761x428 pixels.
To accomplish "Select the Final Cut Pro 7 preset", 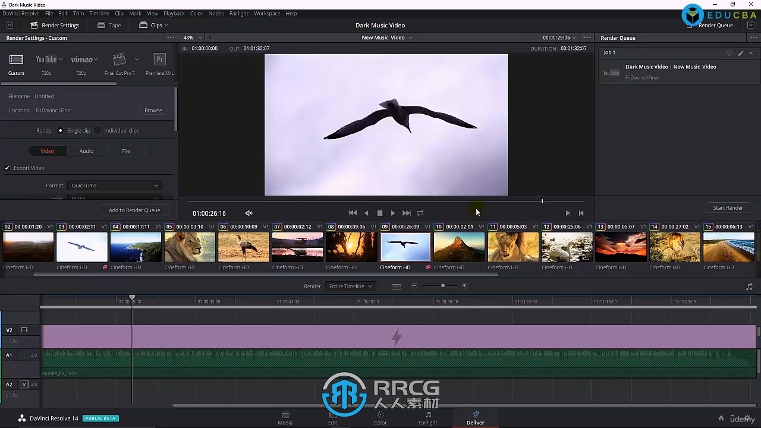I will pyautogui.click(x=120, y=59).
